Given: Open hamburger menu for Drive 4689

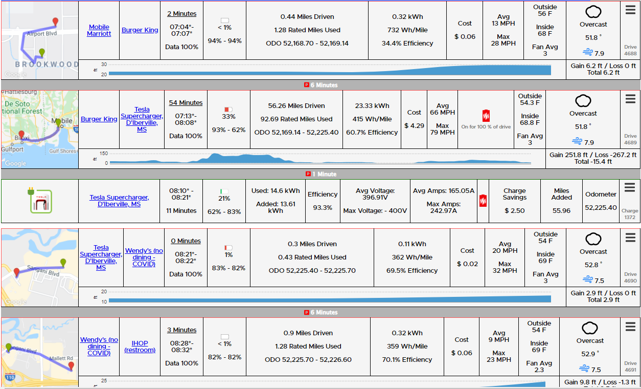Looking at the screenshot, I should 630,99.
